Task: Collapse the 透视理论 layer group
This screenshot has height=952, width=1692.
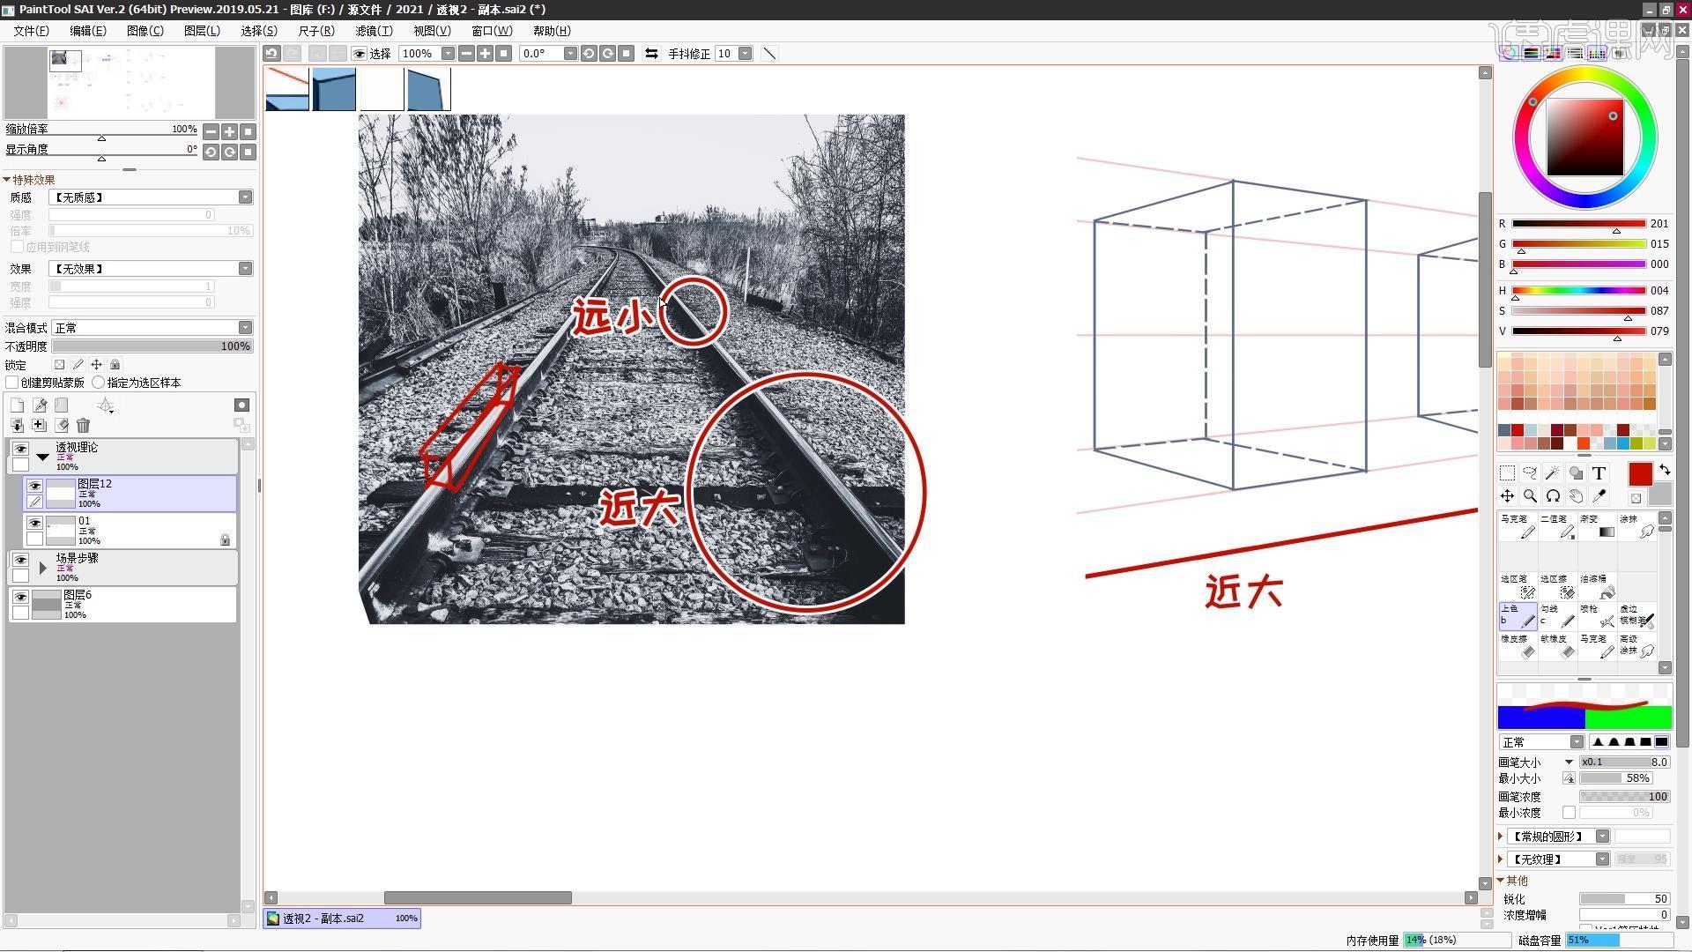Action: pyautogui.click(x=42, y=457)
